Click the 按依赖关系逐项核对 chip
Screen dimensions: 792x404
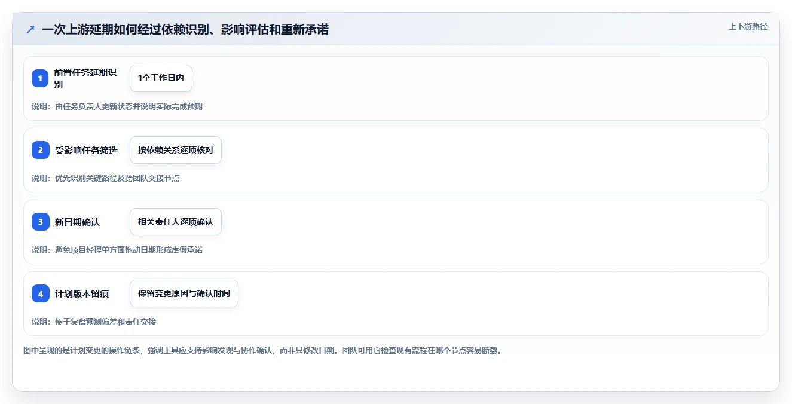pos(176,150)
